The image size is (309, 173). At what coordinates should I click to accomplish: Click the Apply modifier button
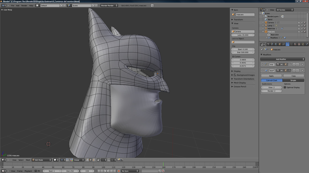click(271, 76)
